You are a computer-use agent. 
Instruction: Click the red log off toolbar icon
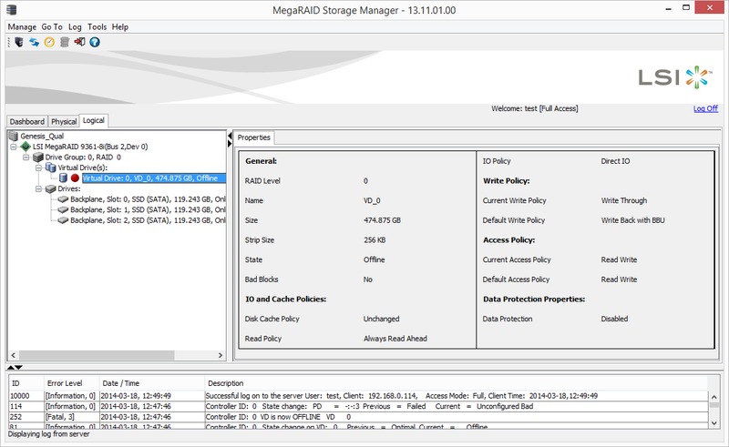click(x=79, y=42)
